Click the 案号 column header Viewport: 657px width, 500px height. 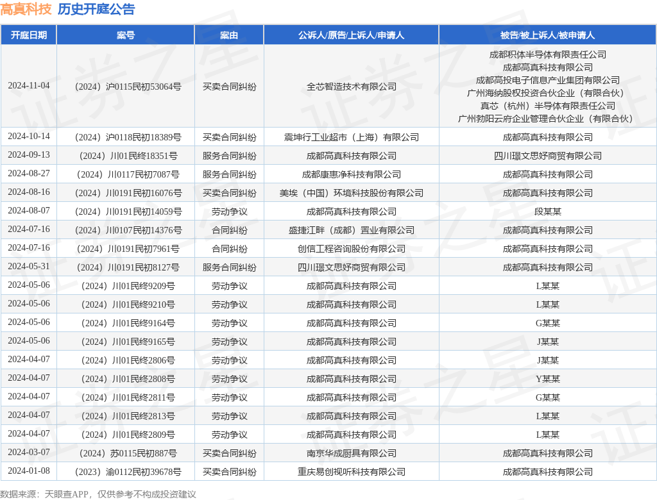(x=126, y=35)
